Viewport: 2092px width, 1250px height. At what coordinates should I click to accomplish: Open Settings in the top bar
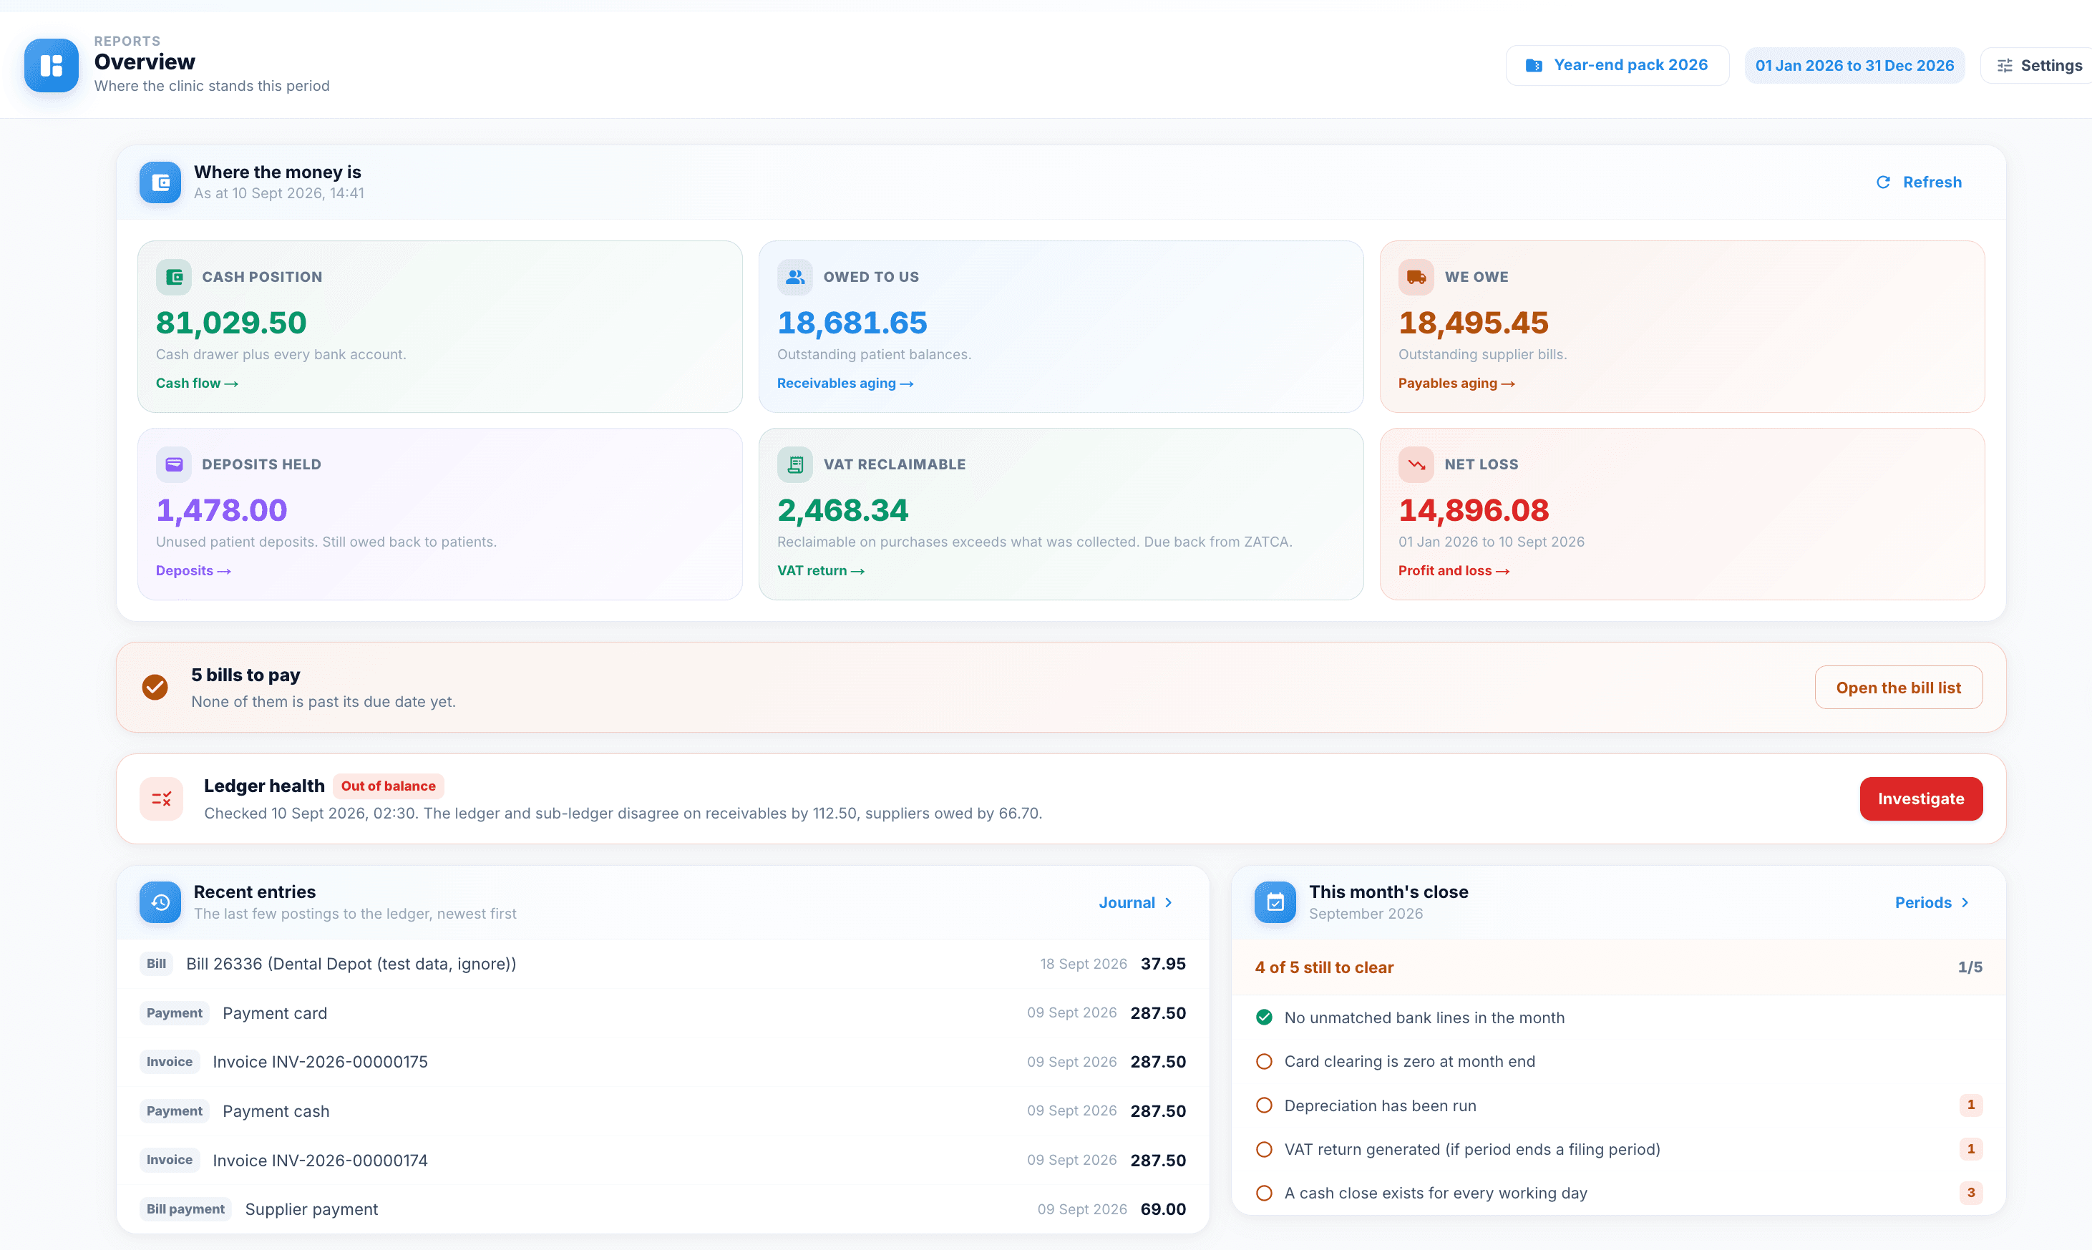(x=2039, y=65)
